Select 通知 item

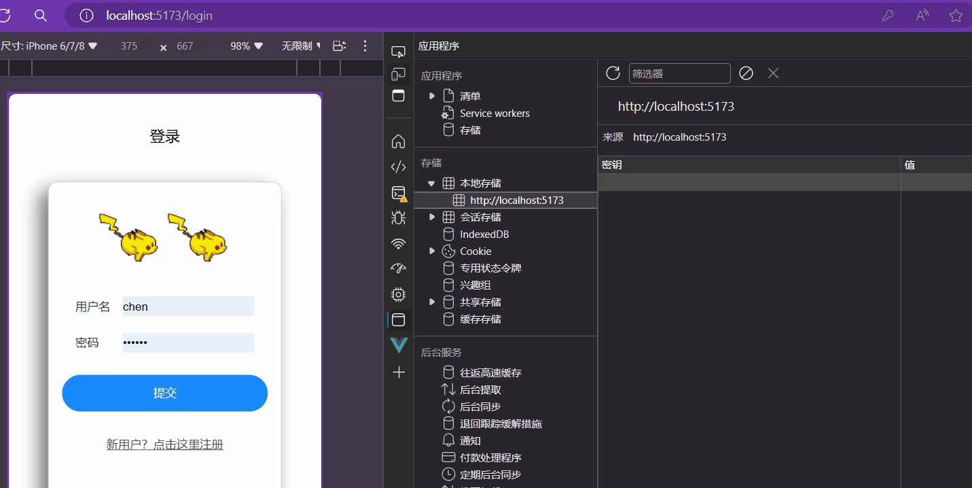[470, 441]
